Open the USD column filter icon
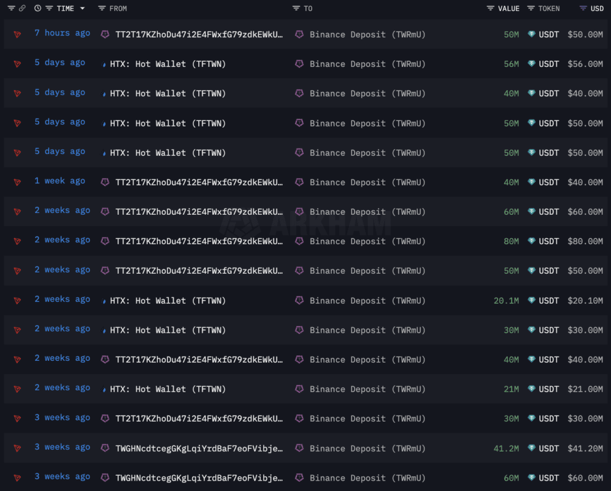The height and width of the screenshot is (491, 611). pyautogui.click(x=583, y=8)
